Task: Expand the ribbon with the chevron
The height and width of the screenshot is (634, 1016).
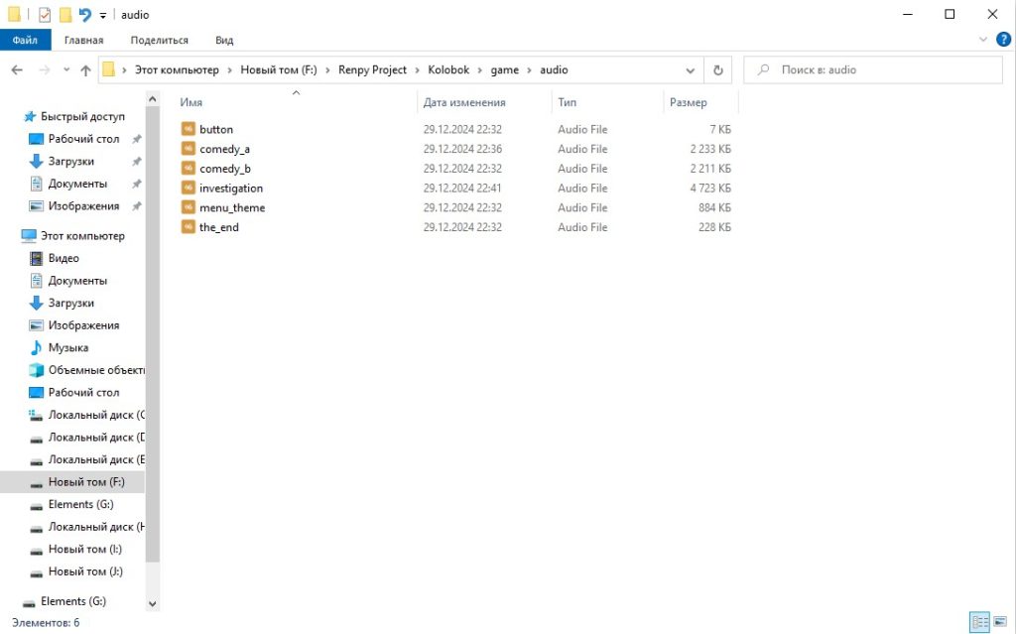Action: 984,40
